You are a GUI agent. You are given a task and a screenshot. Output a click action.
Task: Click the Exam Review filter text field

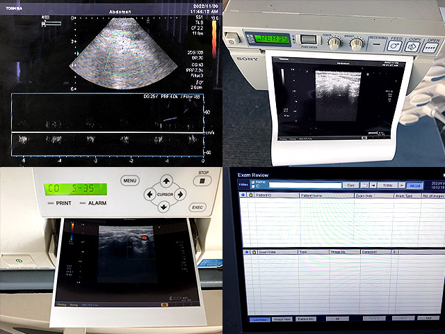pos(305,185)
